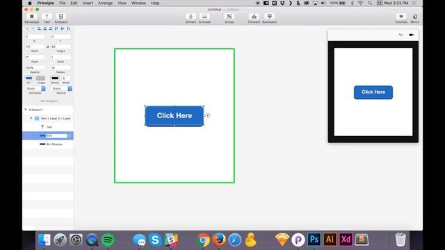Bring layer Forward
Viewport: 445px width, 250px height.
pyautogui.click(x=254, y=18)
